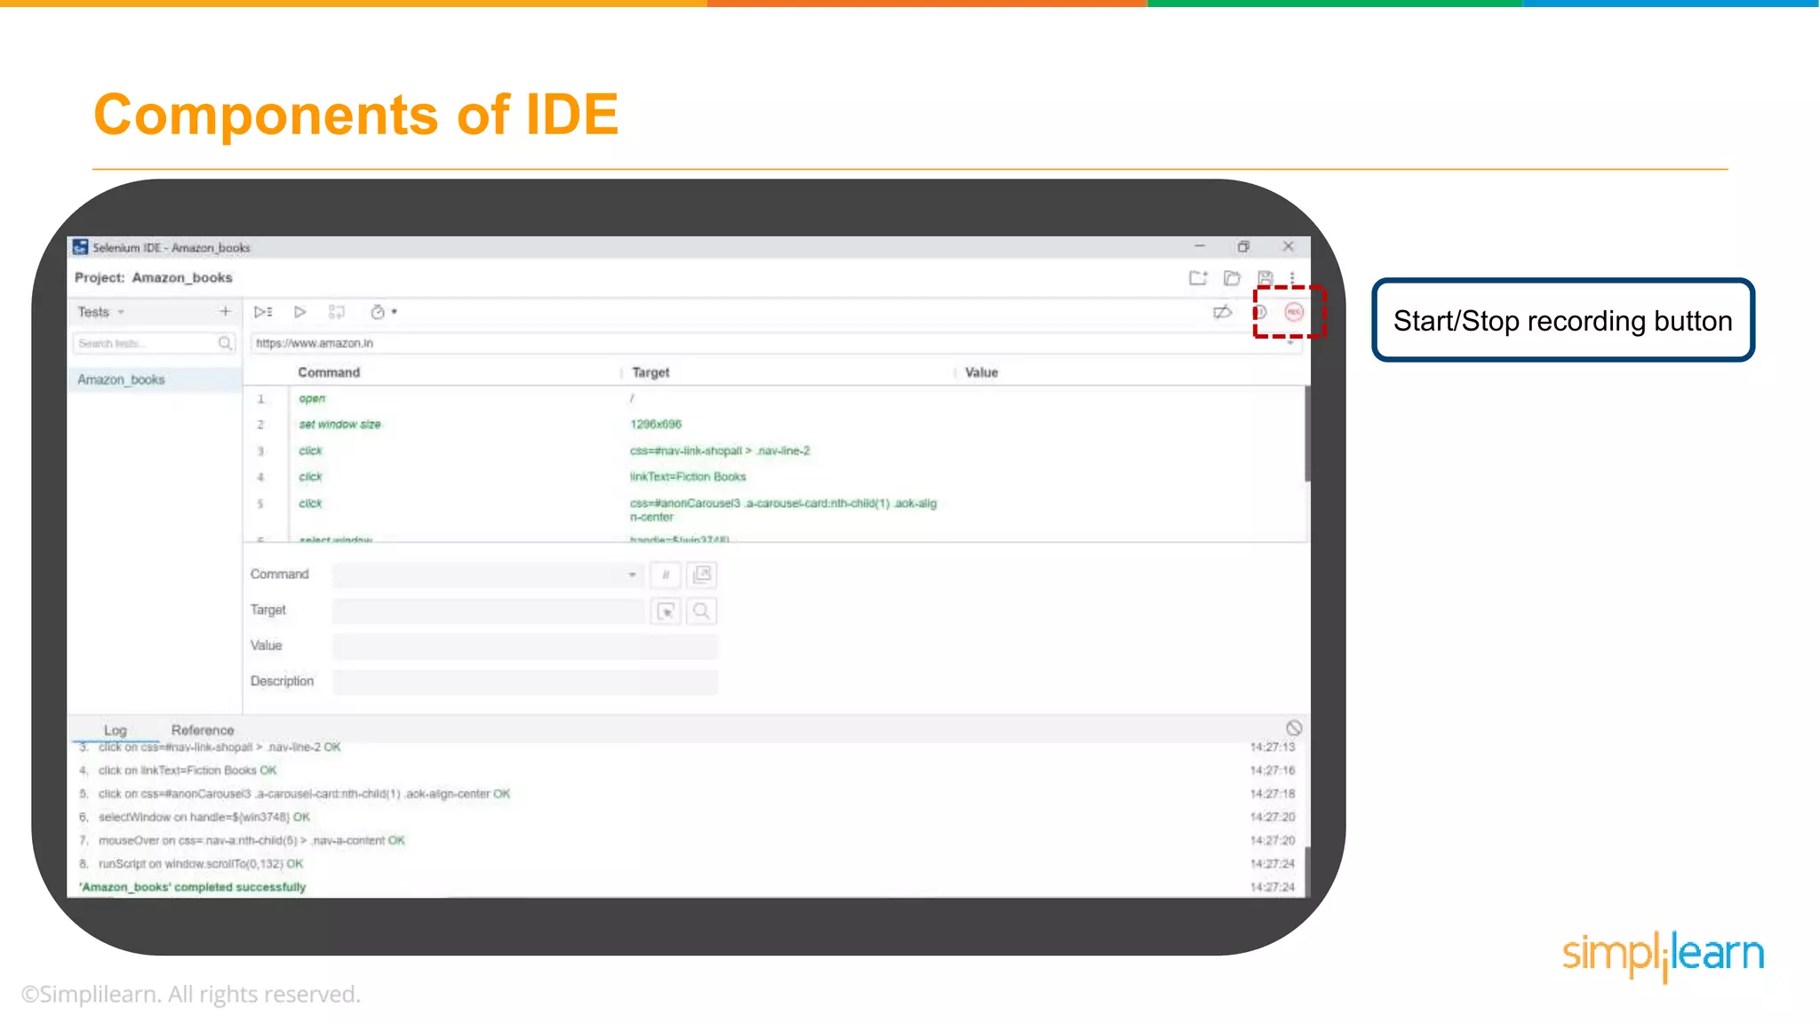
Task: Click the 1296x696 target cell
Action: coord(656,425)
